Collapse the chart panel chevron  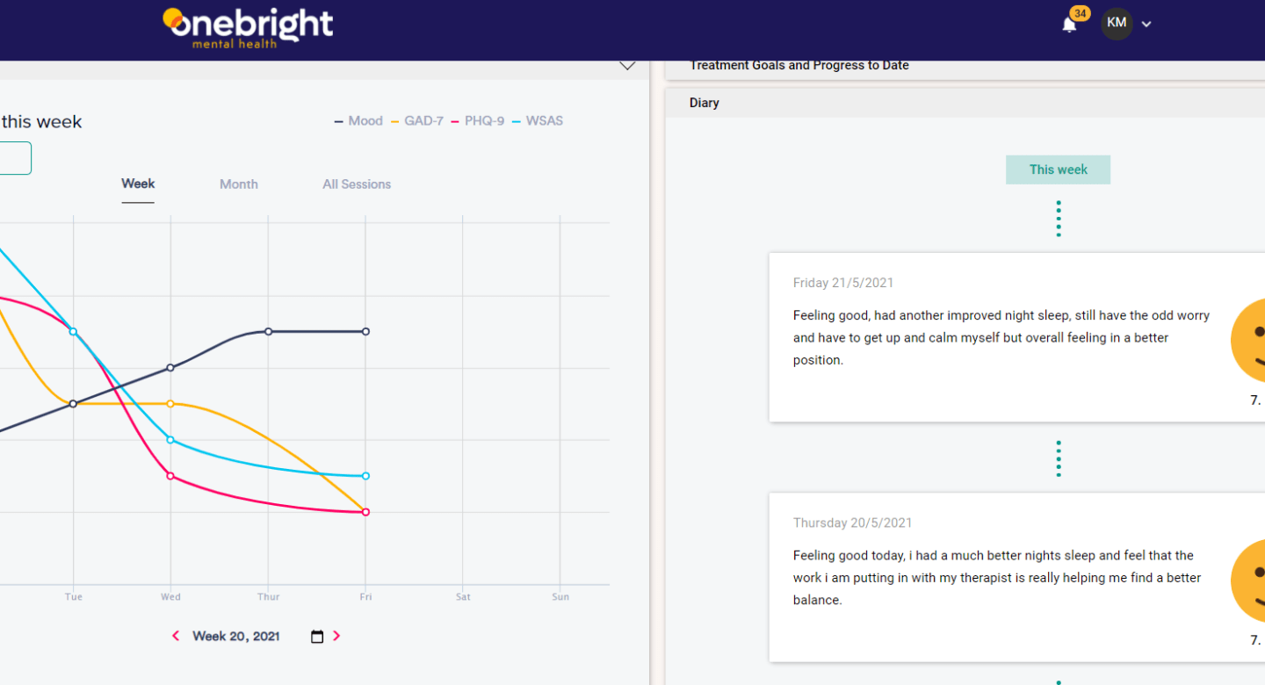(x=627, y=66)
